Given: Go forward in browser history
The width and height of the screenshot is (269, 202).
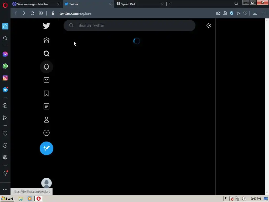Looking at the screenshot, I should [24, 13].
